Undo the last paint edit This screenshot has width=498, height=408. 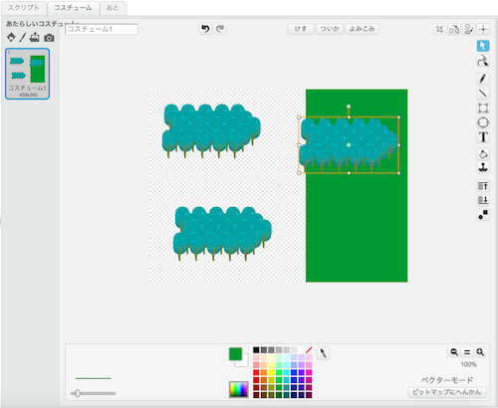(x=205, y=29)
